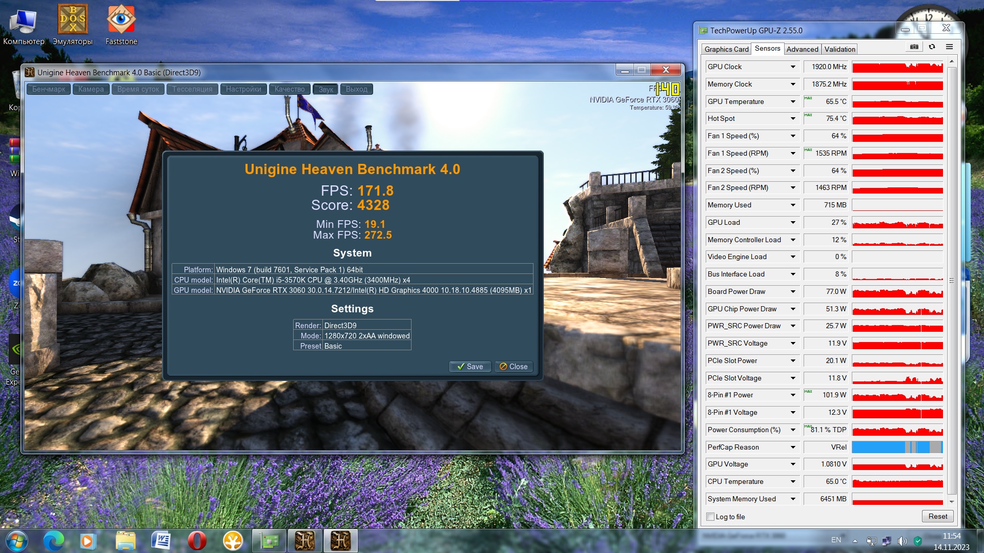Save the benchmark results
This screenshot has height=553, width=984.
[470, 367]
